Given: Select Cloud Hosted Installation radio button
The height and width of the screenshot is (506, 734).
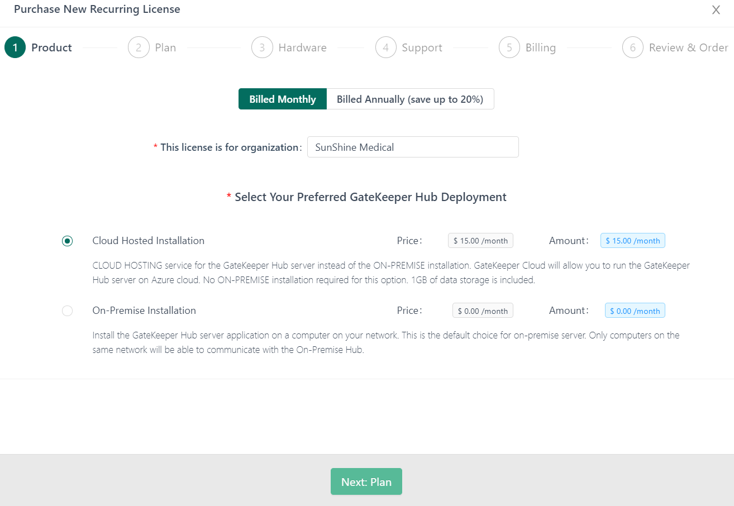Looking at the screenshot, I should (x=68, y=241).
